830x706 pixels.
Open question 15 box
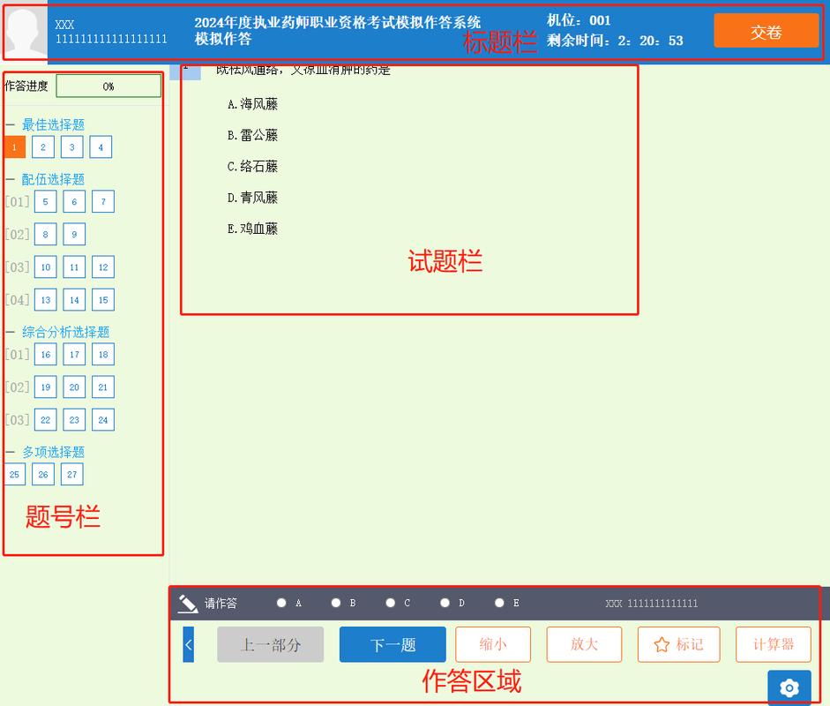tap(103, 300)
